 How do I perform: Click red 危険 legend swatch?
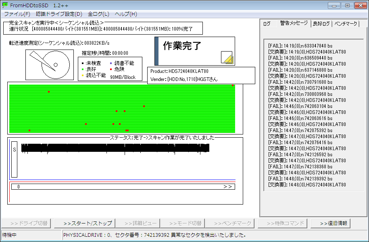click(111, 69)
